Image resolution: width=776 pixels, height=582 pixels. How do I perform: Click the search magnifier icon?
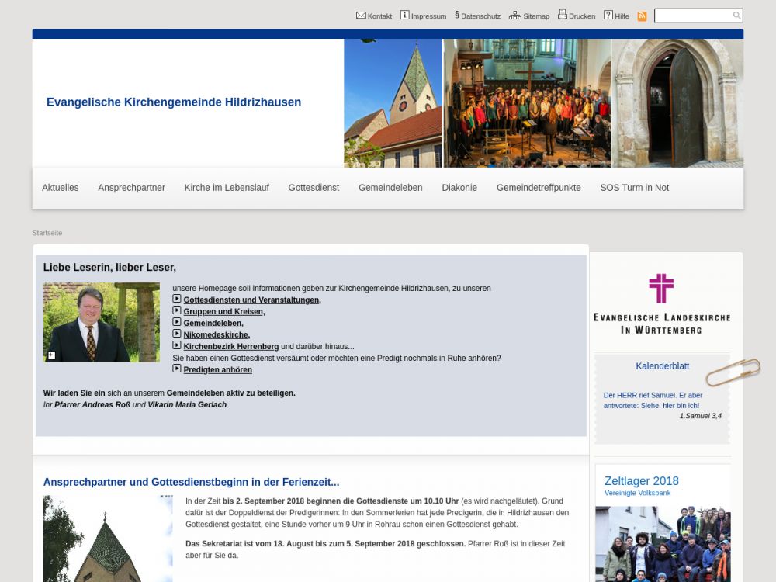[x=736, y=16]
